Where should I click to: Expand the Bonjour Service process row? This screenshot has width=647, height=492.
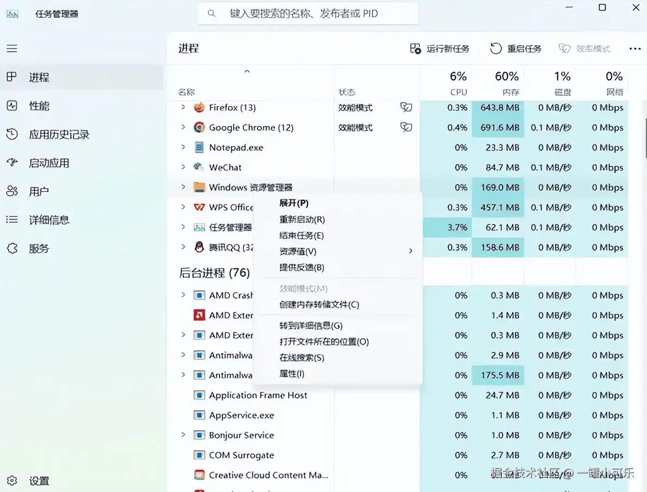[x=183, y=435]
